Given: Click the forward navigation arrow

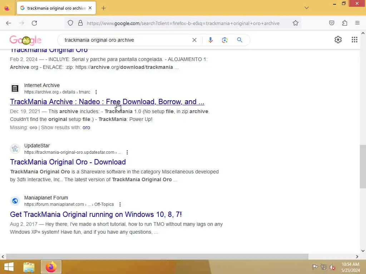Looking at the screenshot, I should point(21,23).
